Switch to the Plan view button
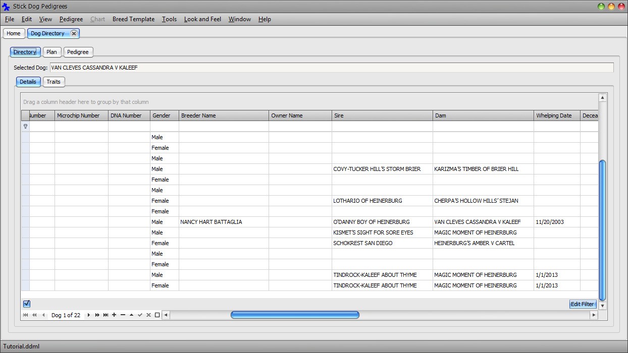Screen dimensions: 628x353 point(51,51)
